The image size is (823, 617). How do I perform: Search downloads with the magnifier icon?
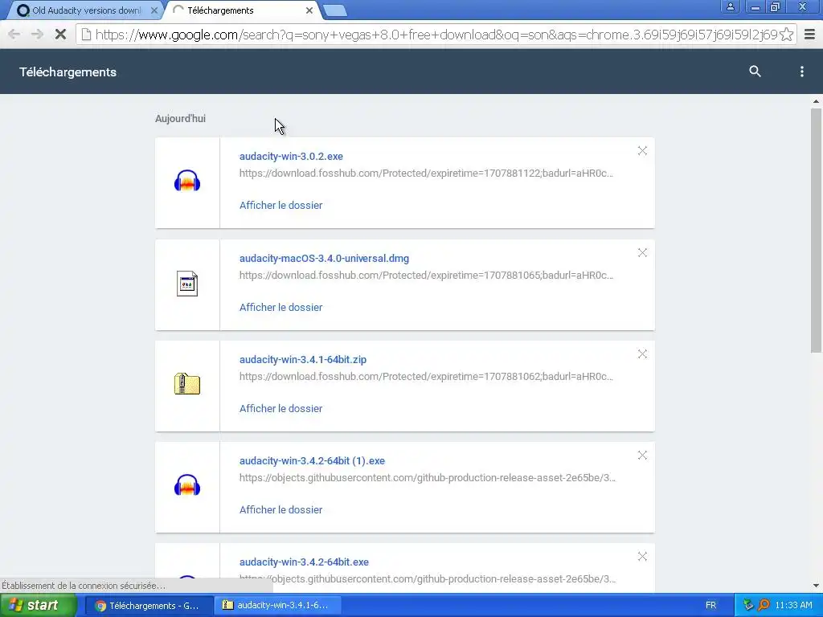pyautogui.click(x=755, y=72)
